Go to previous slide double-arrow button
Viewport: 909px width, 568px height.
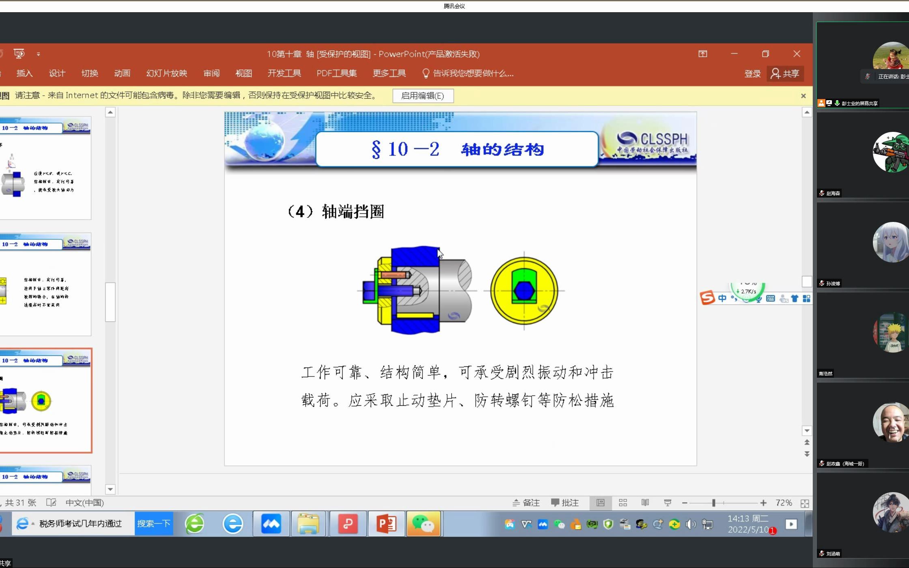pos(807,442)
